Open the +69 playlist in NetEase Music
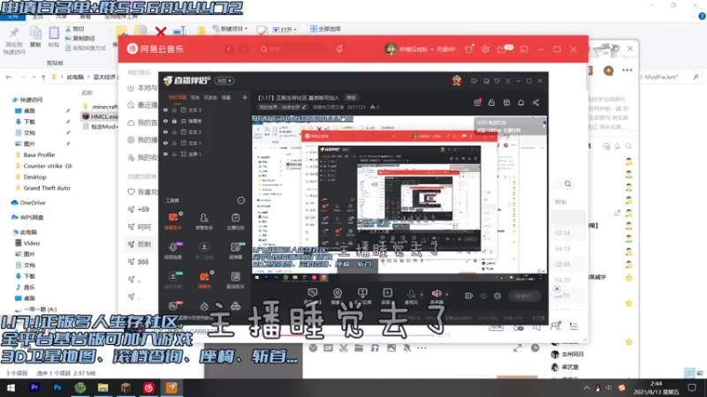 [139, 209]
